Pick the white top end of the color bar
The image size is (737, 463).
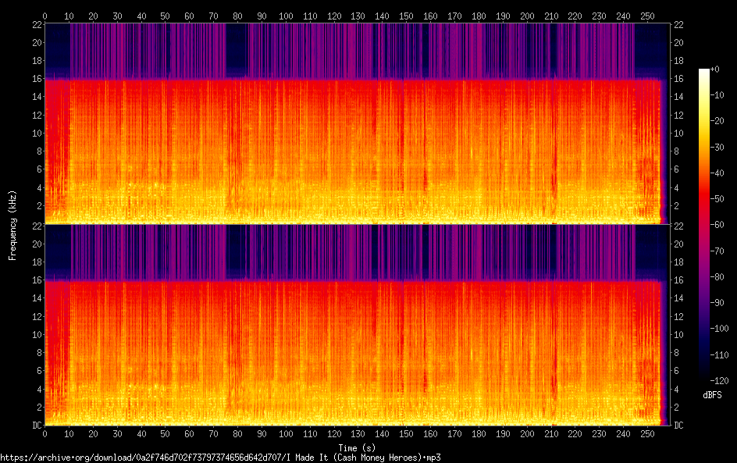point(704,72)
